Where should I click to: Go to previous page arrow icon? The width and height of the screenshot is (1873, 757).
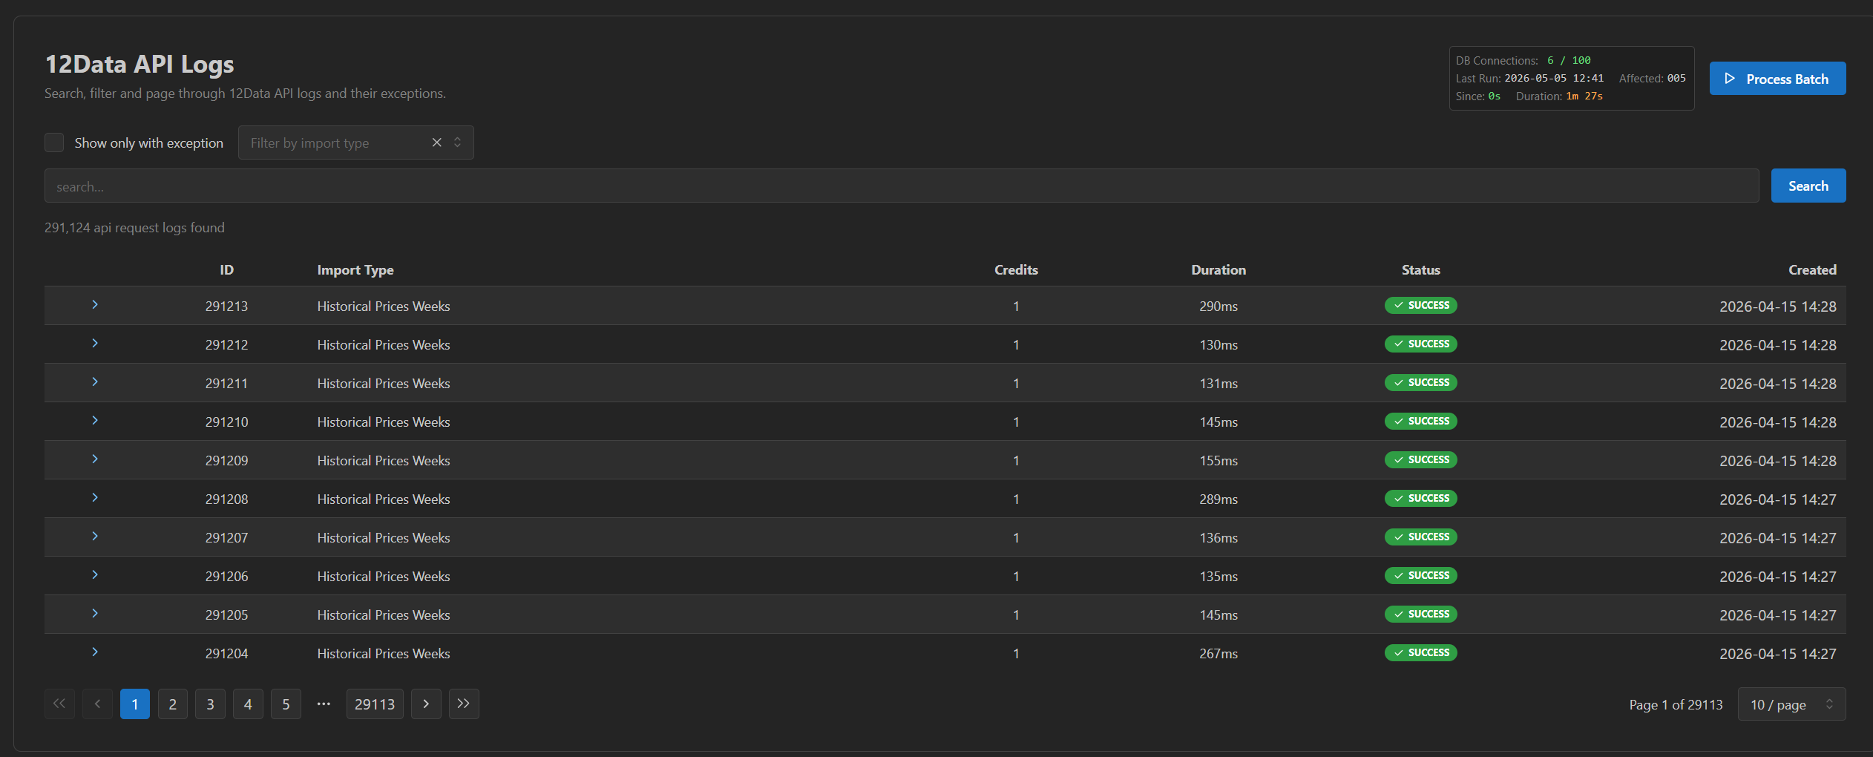[97, 704]
